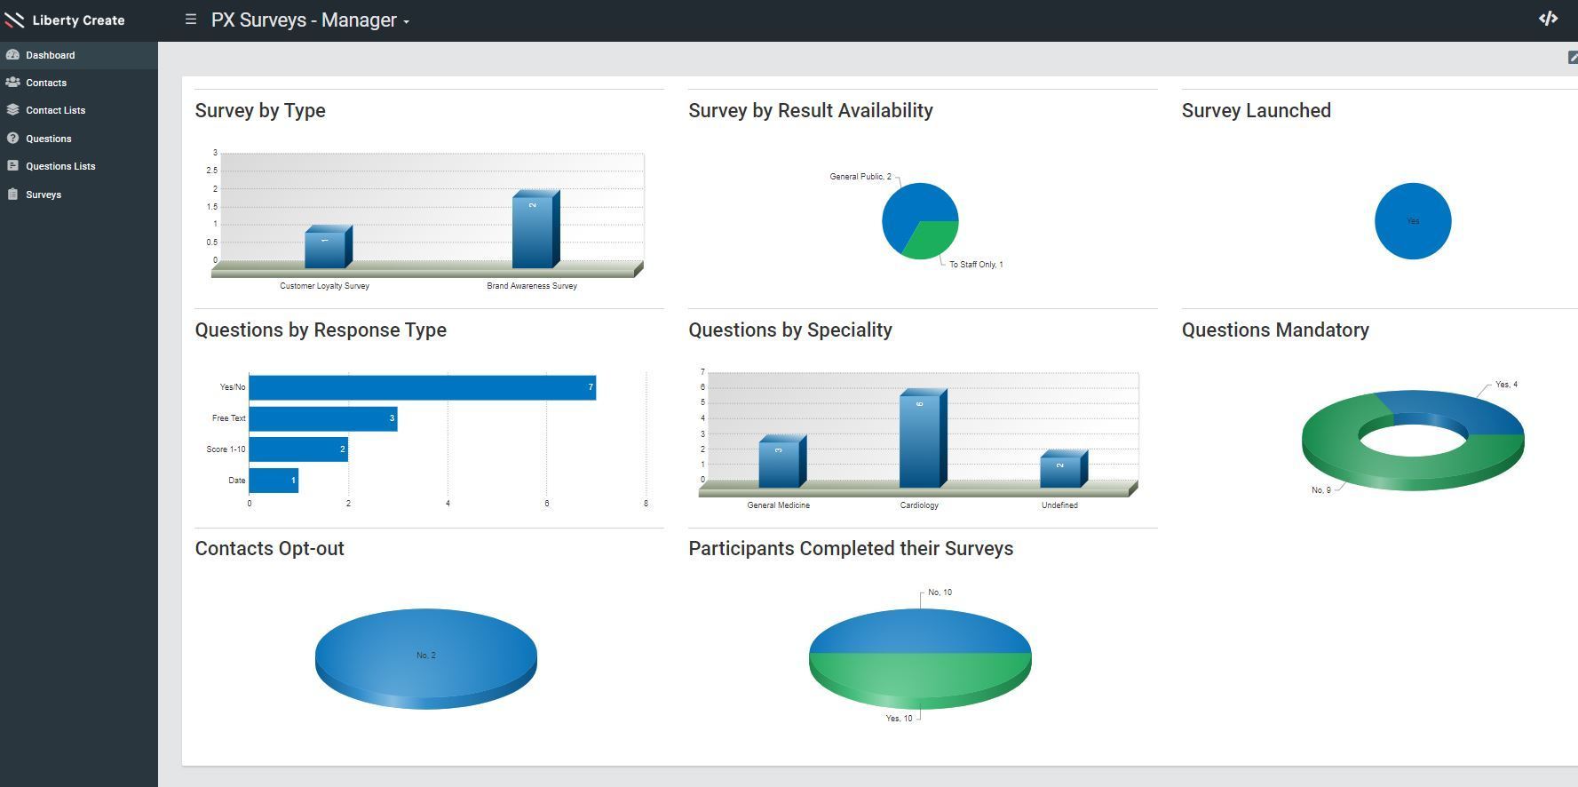Open the code editor icon at top right
1578x787 pixels.
click(1548, 19)
